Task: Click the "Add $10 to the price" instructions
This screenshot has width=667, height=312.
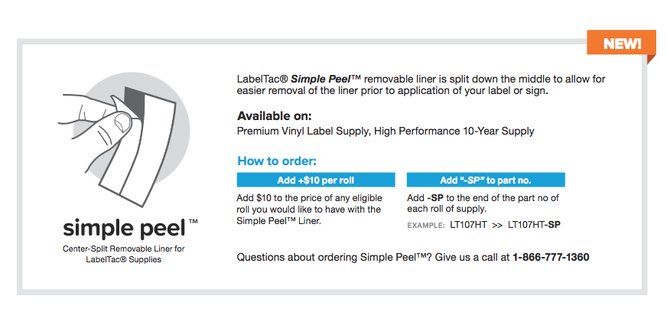Action: coord(310,209)
